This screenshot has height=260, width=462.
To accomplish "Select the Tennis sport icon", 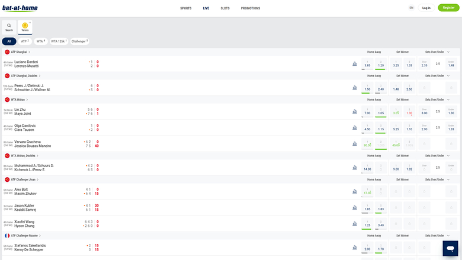I will [25, 27].
